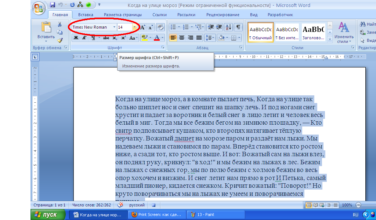This screenshot has height=220, width=376.
Task: Switch to the Вставка ribbon tab
Action: 86,15
